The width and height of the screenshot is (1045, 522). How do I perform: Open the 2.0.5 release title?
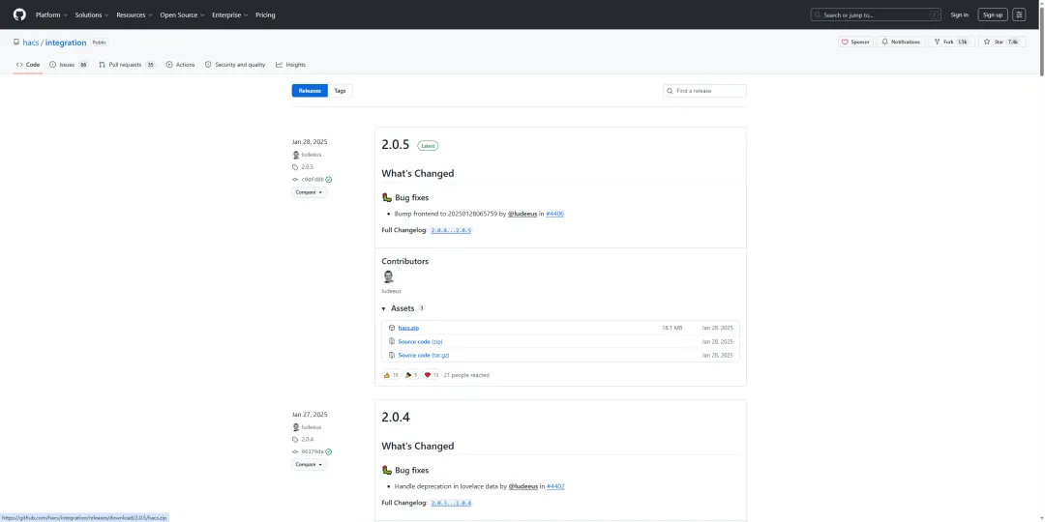pos(395,144)
